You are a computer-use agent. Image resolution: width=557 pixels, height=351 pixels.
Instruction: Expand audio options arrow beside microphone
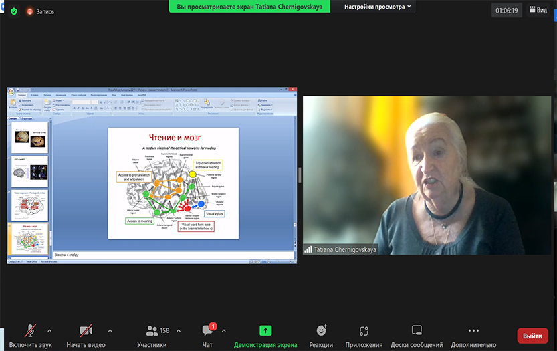(49, 330)
